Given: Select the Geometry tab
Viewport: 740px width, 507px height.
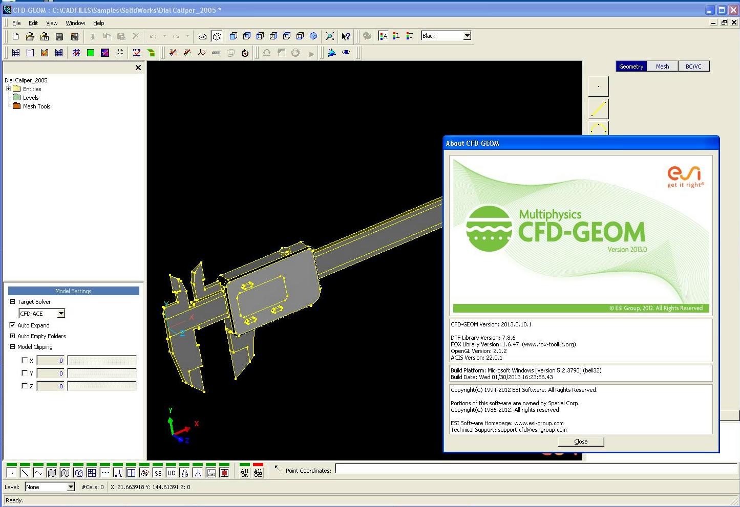Looking at the screenshot, I should (631, 67).
